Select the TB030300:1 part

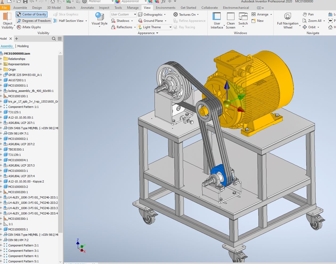(x=16, y=149)
